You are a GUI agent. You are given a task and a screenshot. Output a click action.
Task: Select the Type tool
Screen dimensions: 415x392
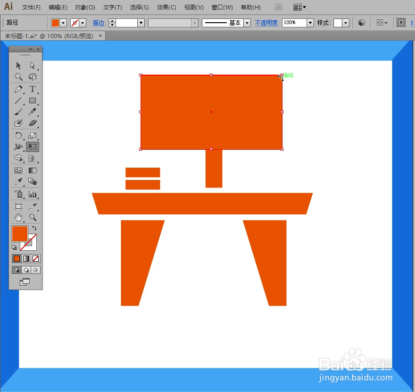point(33,89)
